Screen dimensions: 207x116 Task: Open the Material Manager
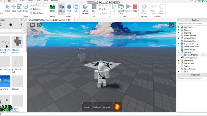[x=85, y=9]
